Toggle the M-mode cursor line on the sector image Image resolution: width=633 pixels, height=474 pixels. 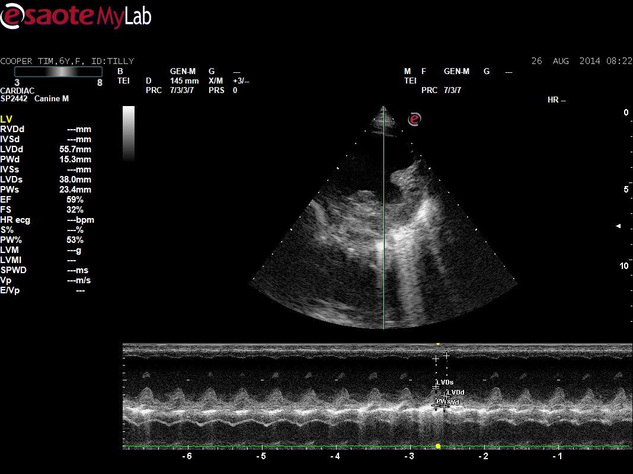[x=383, y=237]
